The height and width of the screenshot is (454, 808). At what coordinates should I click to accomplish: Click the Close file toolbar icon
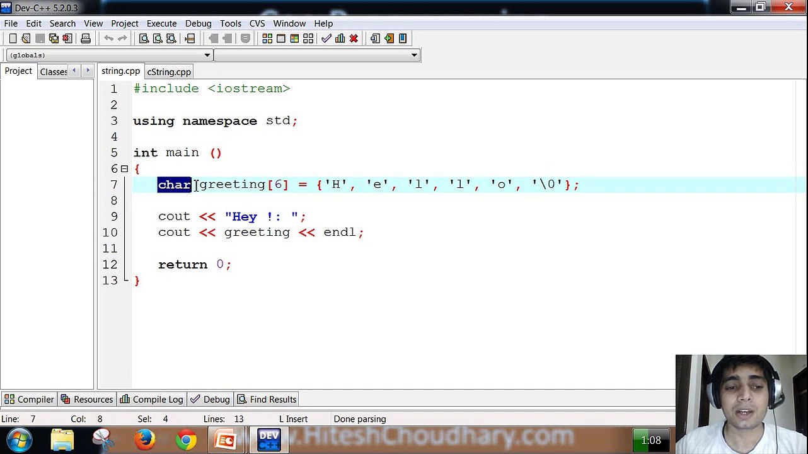click(67, 38)
